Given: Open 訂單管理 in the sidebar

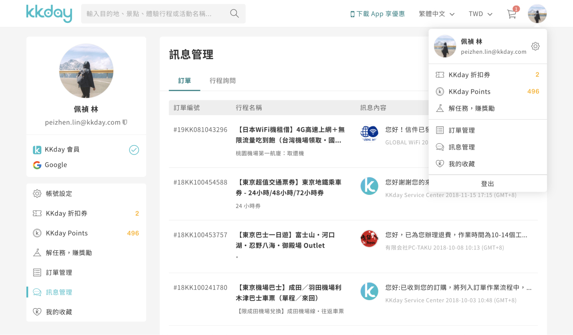Looking at the screenshot, I should (x=86, y=272).
